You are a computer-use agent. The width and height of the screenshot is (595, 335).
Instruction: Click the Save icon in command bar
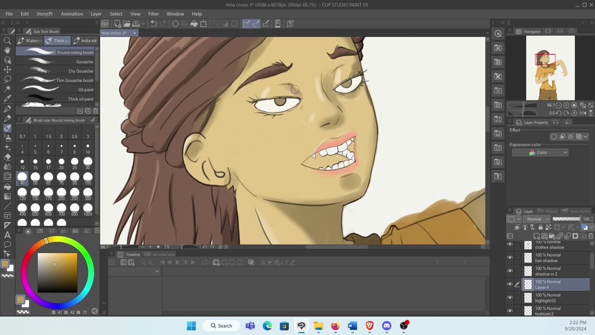tap(136, 23)
